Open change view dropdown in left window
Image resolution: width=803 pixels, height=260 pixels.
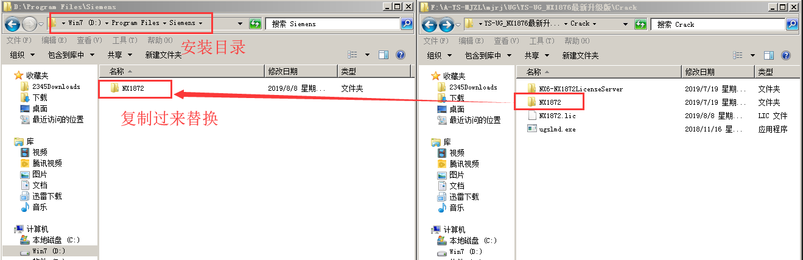click(x=366, y=55)
